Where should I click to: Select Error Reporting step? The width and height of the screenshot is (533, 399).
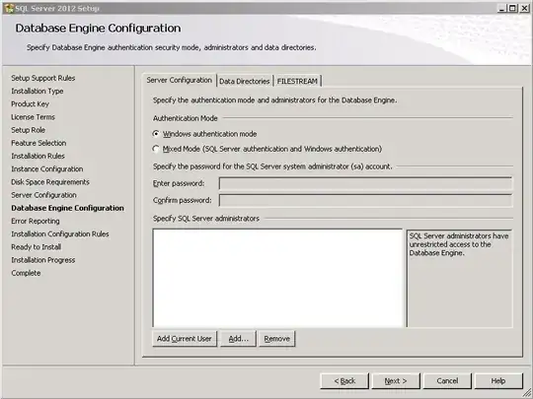click(x=36, y=221)
